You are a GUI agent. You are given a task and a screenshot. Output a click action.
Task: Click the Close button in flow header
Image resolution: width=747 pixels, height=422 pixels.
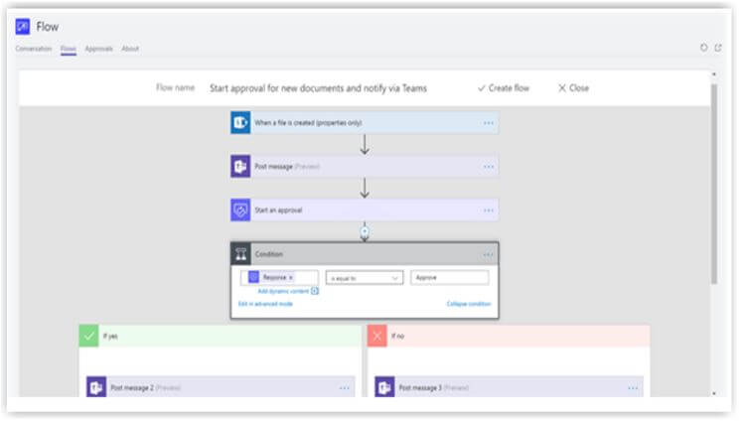point(573,88)
